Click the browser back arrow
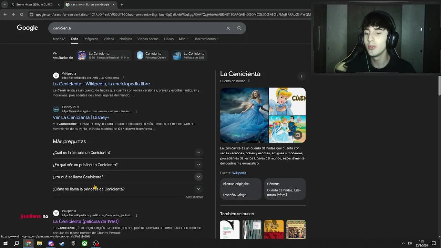Image resolution: width=441 pixels, height=248 pixels. [x=5, y=14]
